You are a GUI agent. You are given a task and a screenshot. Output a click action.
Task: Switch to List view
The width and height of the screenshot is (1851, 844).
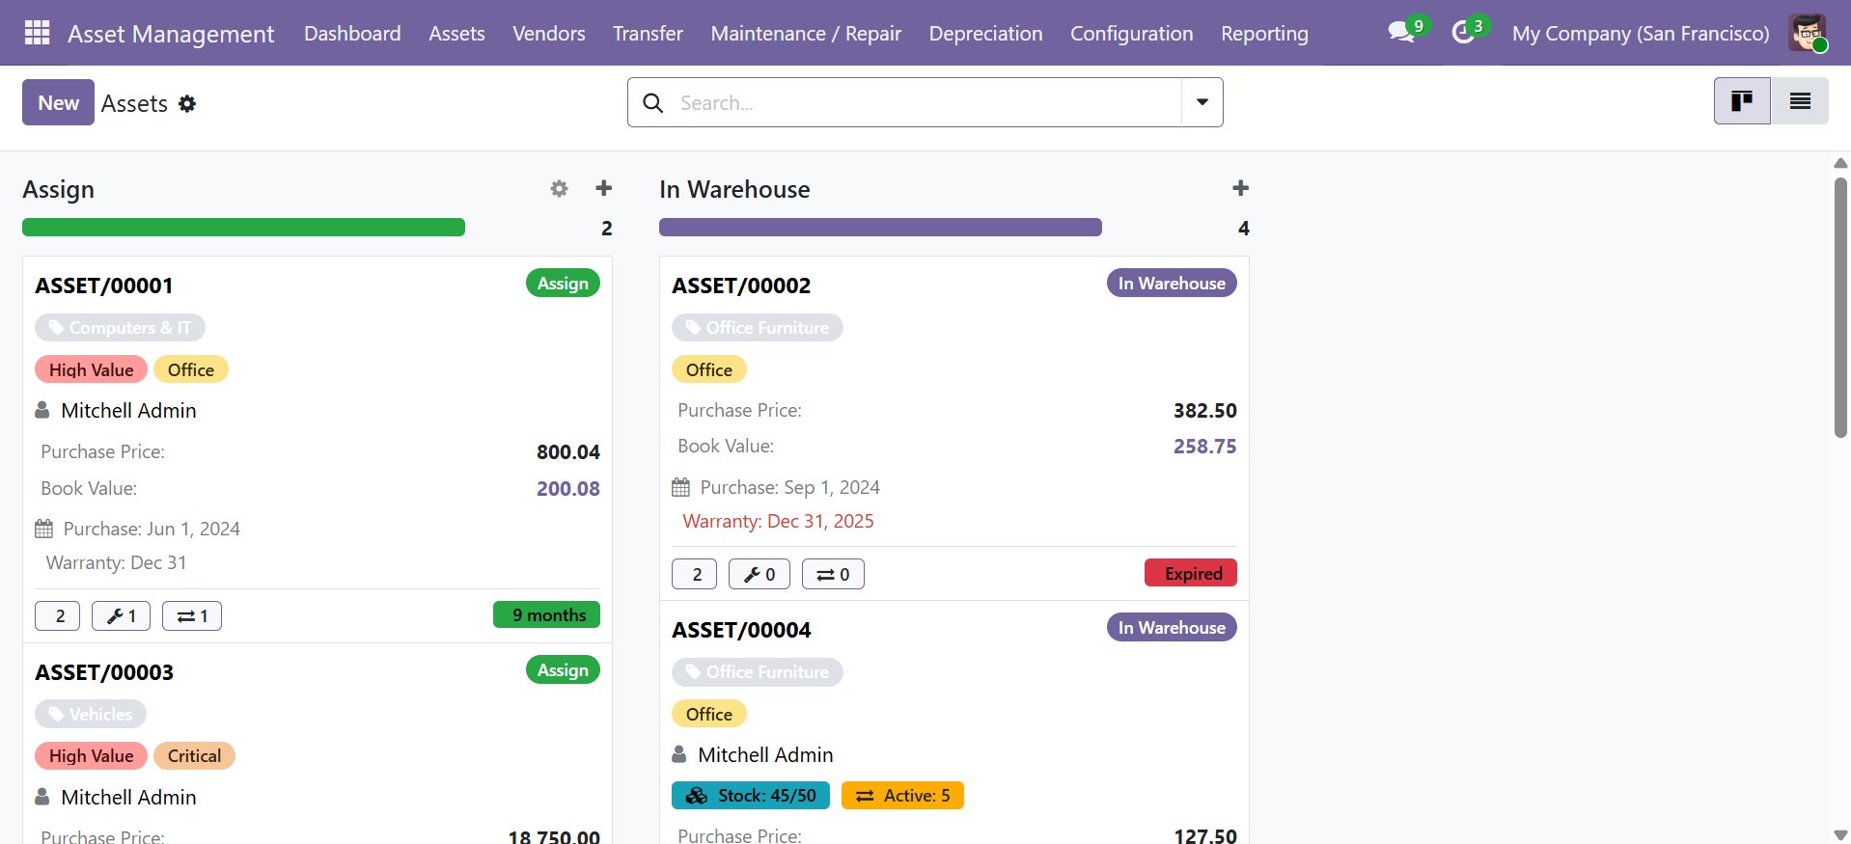[1800, 101]
